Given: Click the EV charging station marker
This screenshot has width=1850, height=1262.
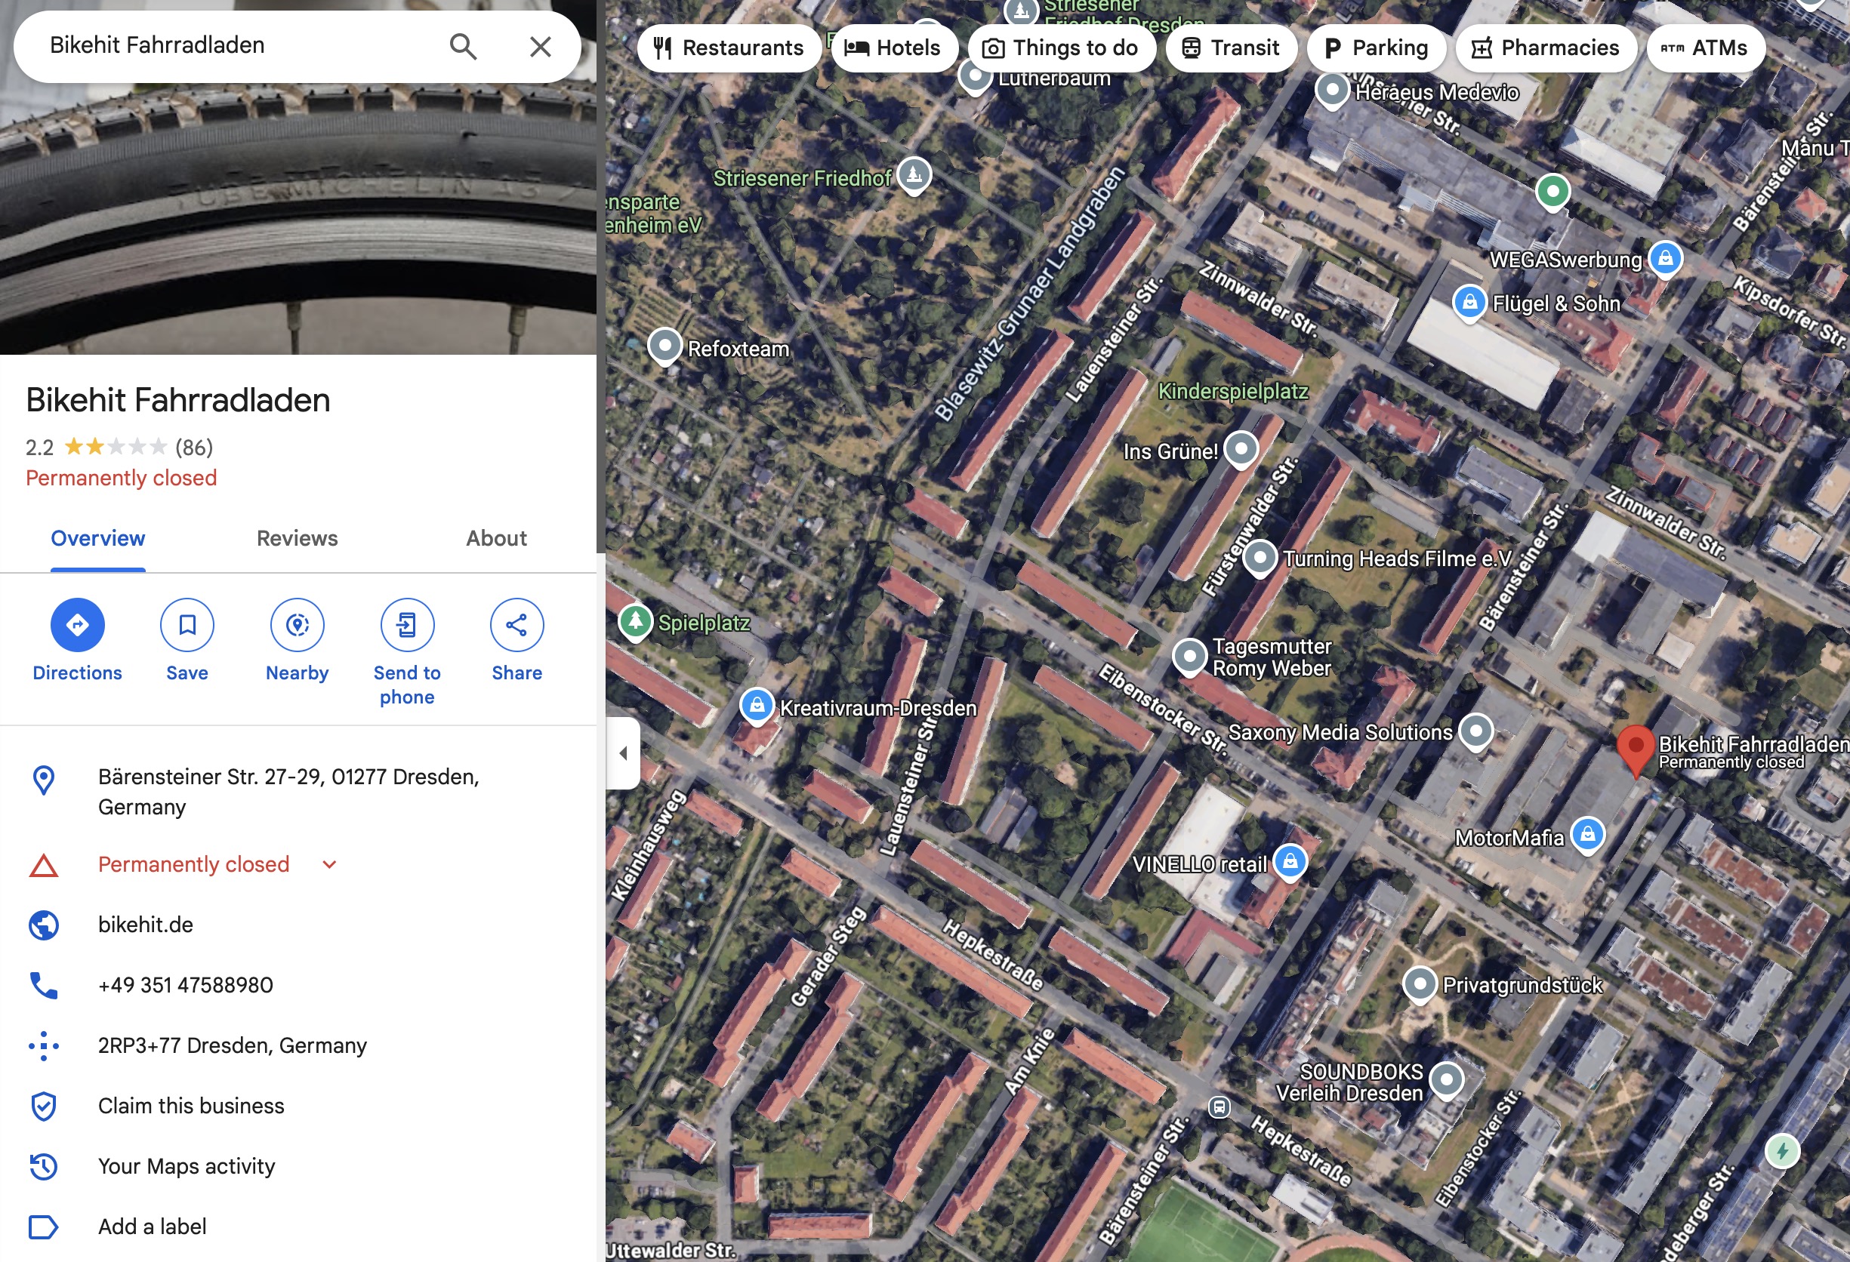Looking at the screenshot, I should (1781, 1150).
